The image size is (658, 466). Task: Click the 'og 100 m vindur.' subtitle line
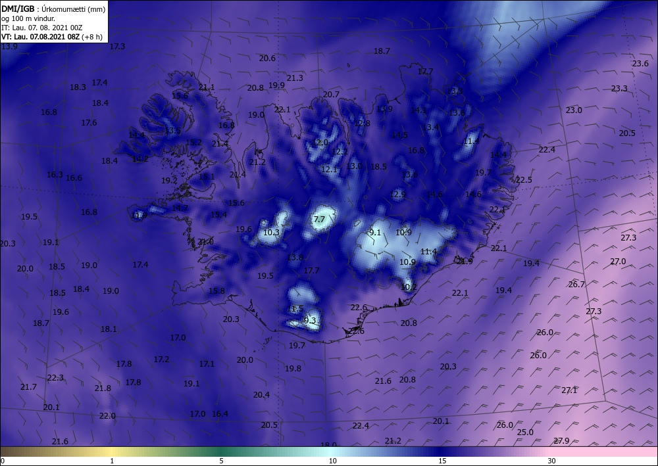point(28,18)
